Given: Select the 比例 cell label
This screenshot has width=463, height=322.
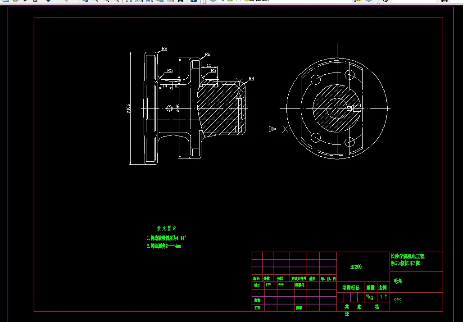Looking at the screenshot, I should [382, 287].
